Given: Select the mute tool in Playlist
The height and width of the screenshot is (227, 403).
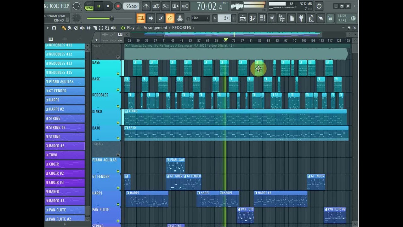Looking at the screenshot, I should 82,28.
